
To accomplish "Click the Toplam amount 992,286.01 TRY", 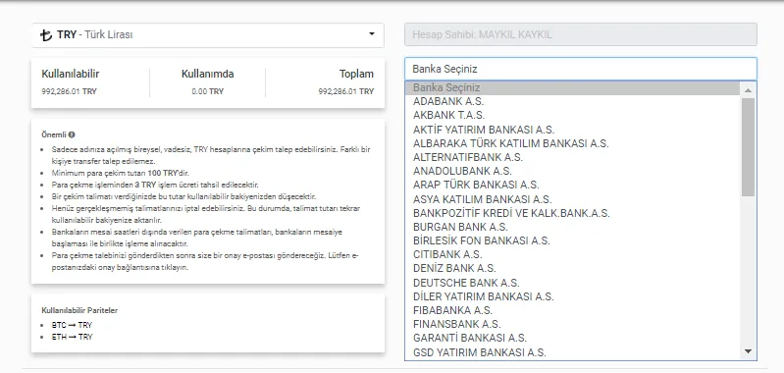I will tap(346, 92).
